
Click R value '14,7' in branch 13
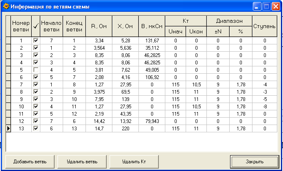point(99,128)
